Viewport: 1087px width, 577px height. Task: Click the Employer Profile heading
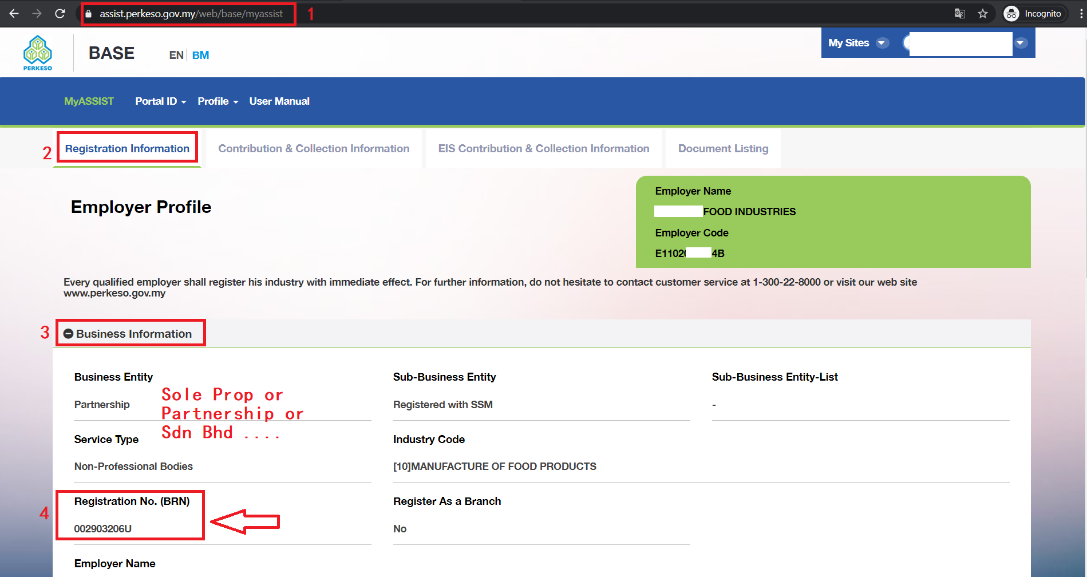141,207
